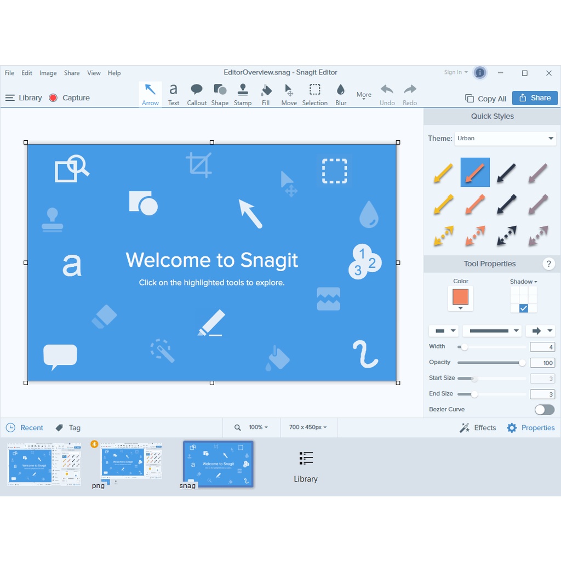The image size is (561, 561).
Task: Choose orange dotted double-headed arrow style
Action: tap(475, 236)
